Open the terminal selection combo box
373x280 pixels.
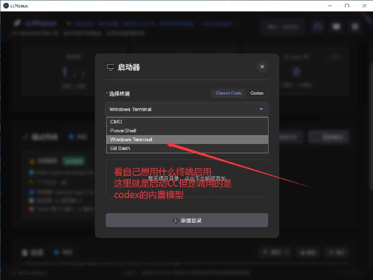pyautogui.click(x=182, y=109)
